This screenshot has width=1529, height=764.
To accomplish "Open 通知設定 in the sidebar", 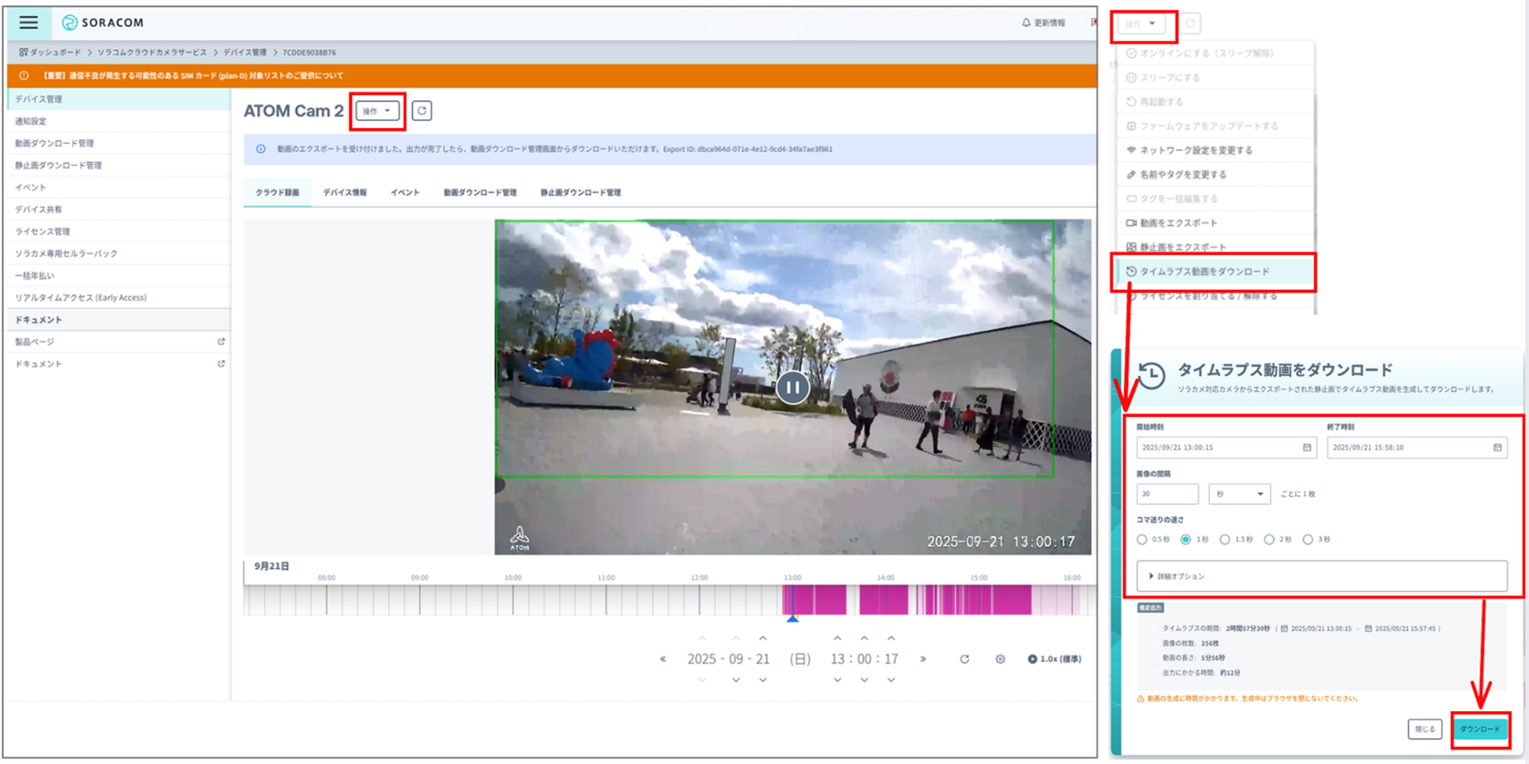I will point(119,121).
